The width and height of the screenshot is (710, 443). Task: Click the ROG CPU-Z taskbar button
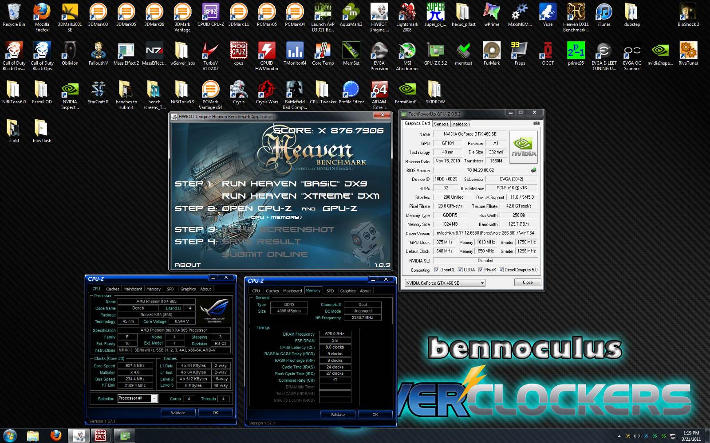tap(101, 436)
